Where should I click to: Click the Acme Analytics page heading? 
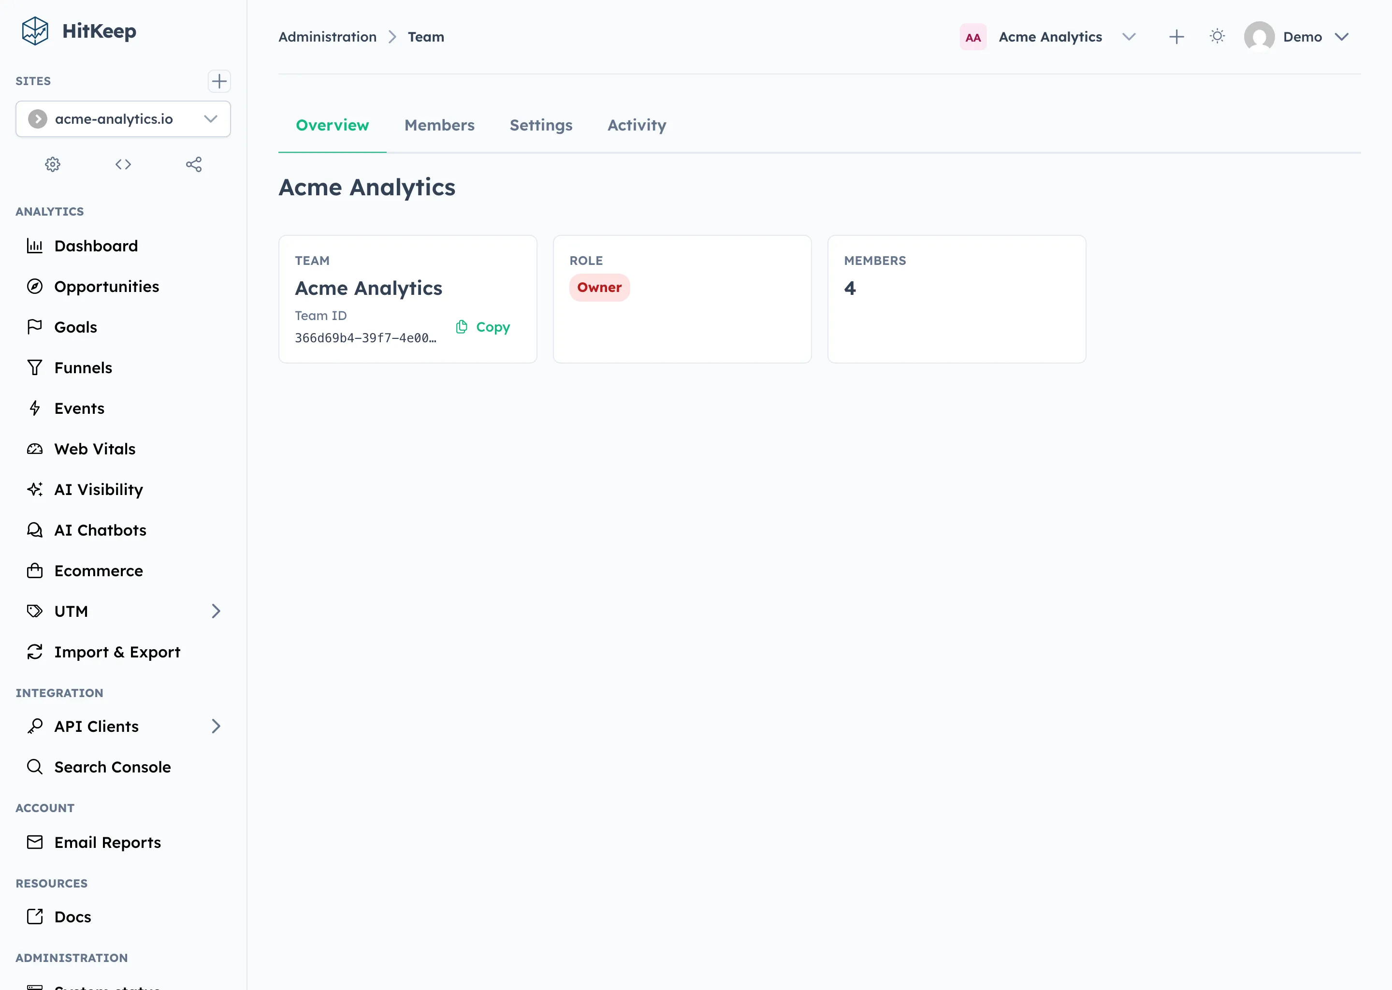pos(367,188)
